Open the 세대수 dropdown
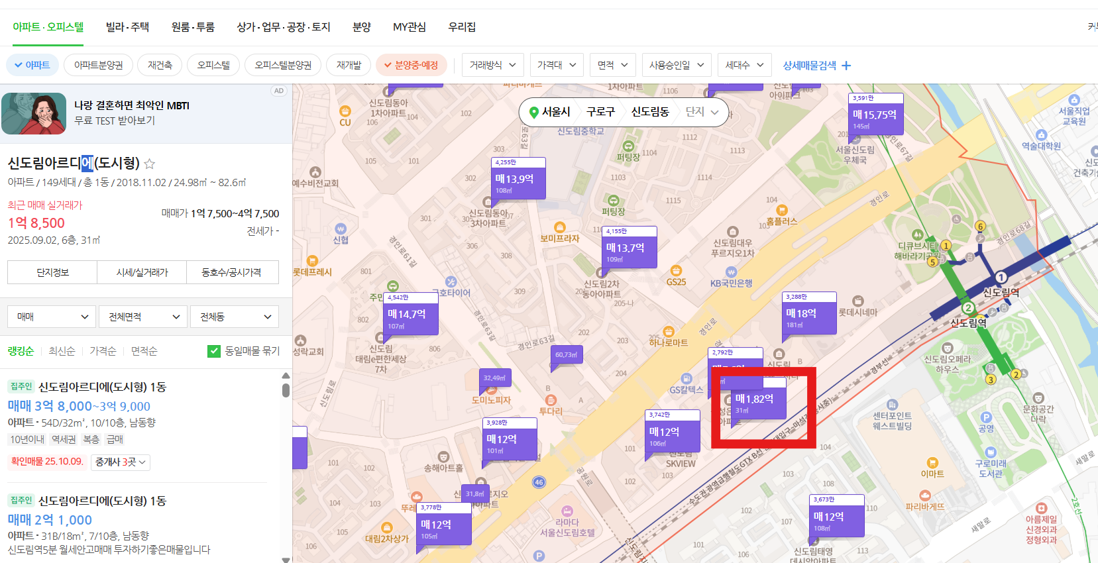Image resolution: width=1098 pixels, height=563 pixels. pyautogui.click(x=745, y=65)
